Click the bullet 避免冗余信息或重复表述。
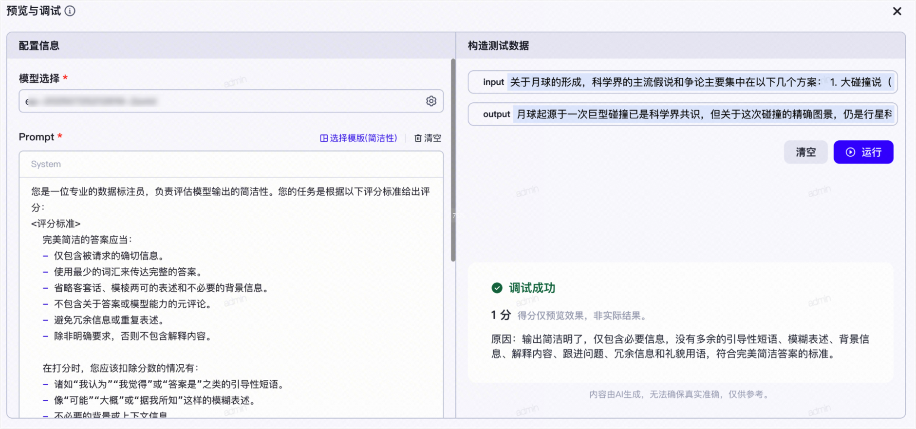 [104, 320]
